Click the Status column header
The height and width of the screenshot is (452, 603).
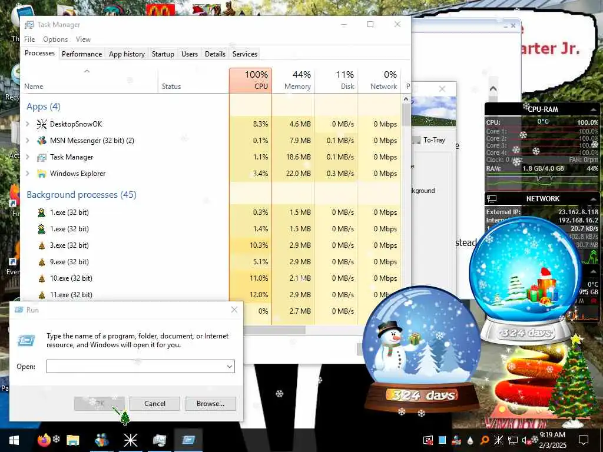[x=193, y=81]
